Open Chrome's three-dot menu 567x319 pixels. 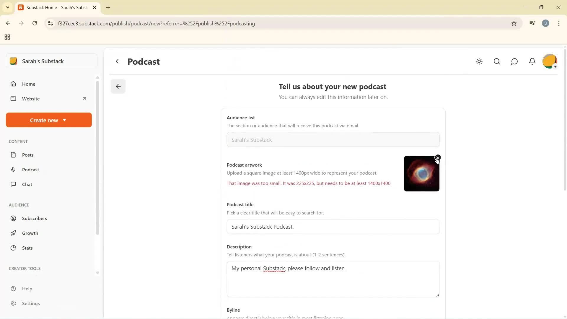559,23
